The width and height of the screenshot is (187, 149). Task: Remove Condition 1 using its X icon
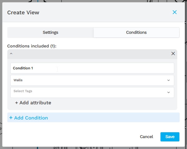(x=173, y=54)
